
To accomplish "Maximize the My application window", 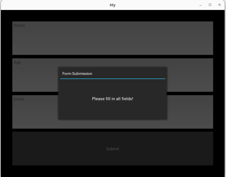I will click(210, 5).
